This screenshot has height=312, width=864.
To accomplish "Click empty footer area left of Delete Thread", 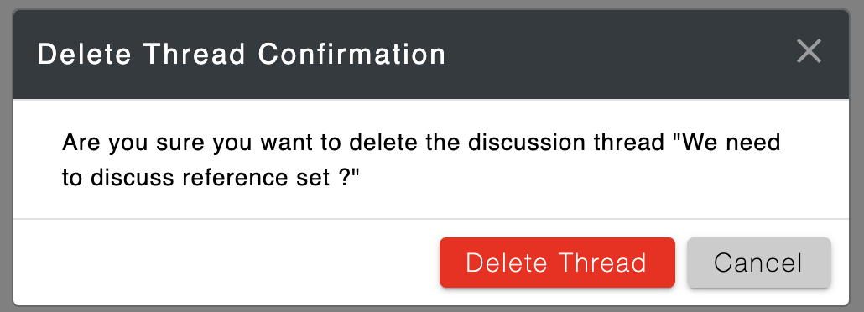I will point(226,263).
